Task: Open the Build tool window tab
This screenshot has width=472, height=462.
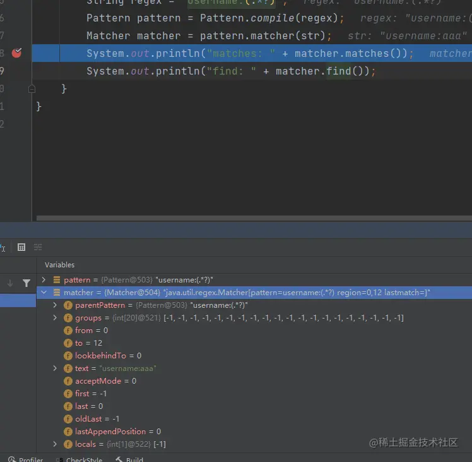Action: 130,459
